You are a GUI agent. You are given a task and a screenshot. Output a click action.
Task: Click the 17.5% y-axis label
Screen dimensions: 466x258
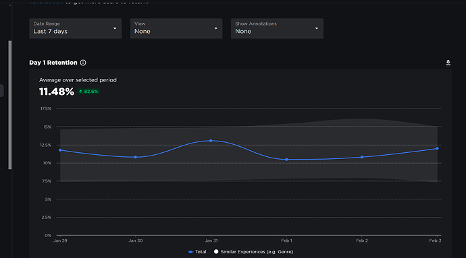click(46, 108)
